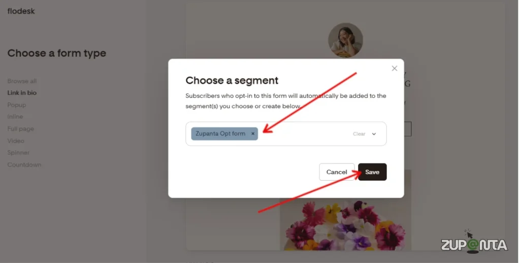The width and height of the screenshot is (520, 263).
Task: Expand the segment dropdown chevron
Action: click(374, 134)
